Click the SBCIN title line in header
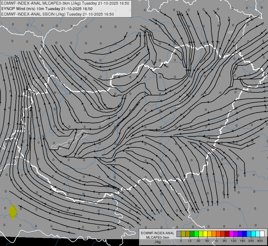The height and width of the screenshot is (246, 268). [57, 14]
